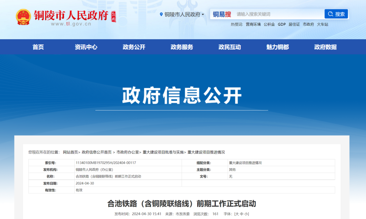Screen dimensions: 366x219
Task: Click the 组配分类 value 重大建设项目推进情况
Action: [x=245, y=163]
